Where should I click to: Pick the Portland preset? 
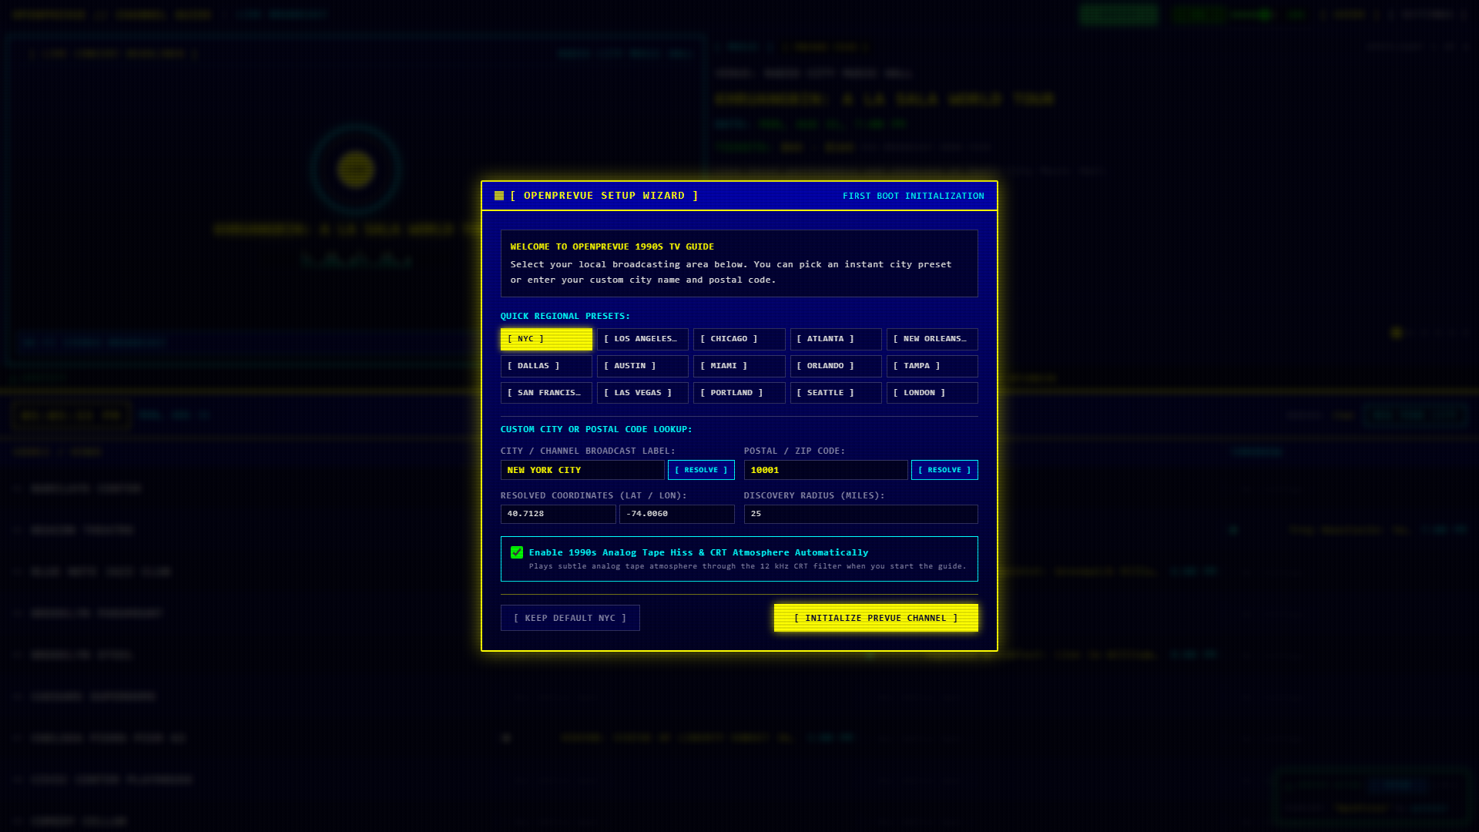point(739,393)
